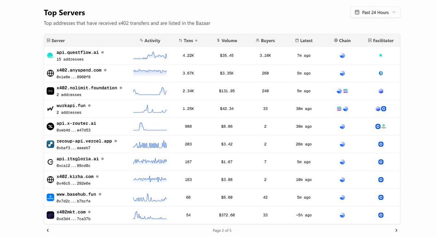Viewport: 437px width, 237px height.
Task: Go to the next page of servers
Action: pos(396,230)
